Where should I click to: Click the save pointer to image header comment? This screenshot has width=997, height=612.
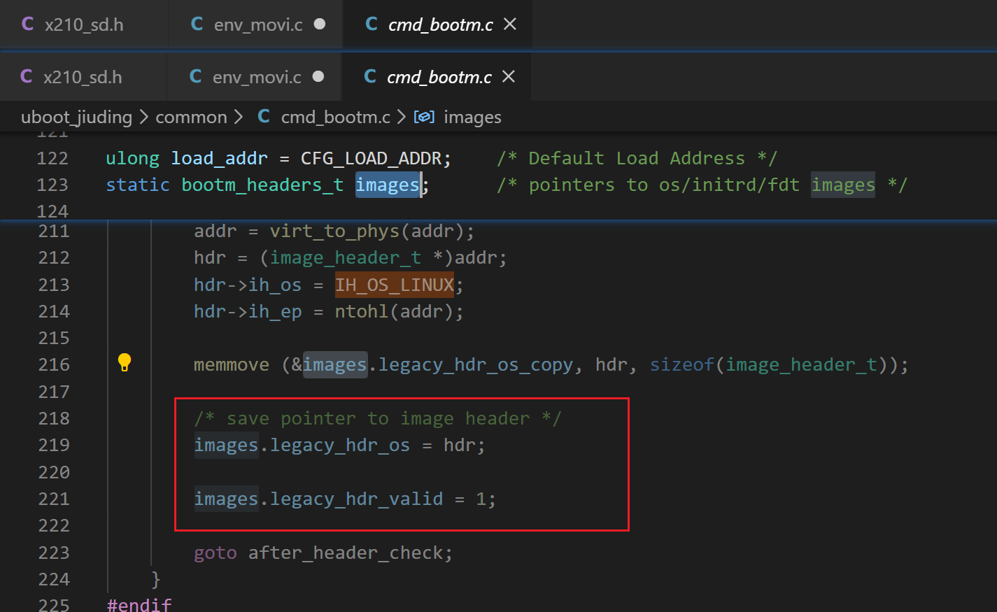(x=378, y=419)
